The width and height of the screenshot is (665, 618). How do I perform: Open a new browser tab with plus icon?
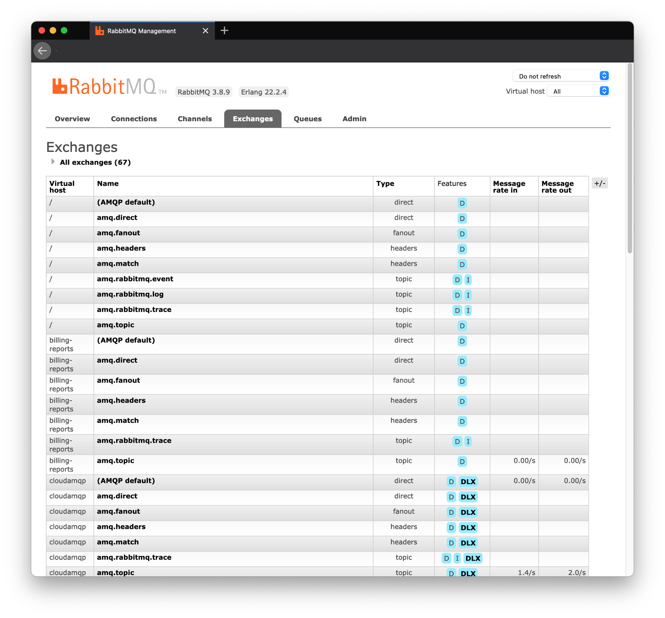225,31
